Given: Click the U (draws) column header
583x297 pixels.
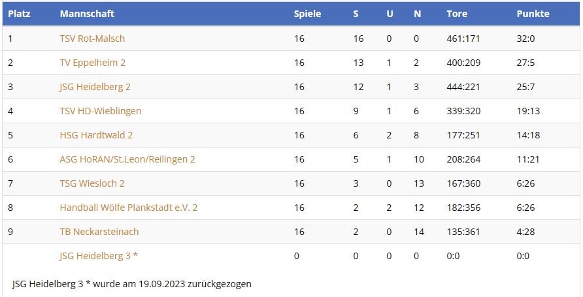Looking at the screenshot, I should (x=390, y=14).
